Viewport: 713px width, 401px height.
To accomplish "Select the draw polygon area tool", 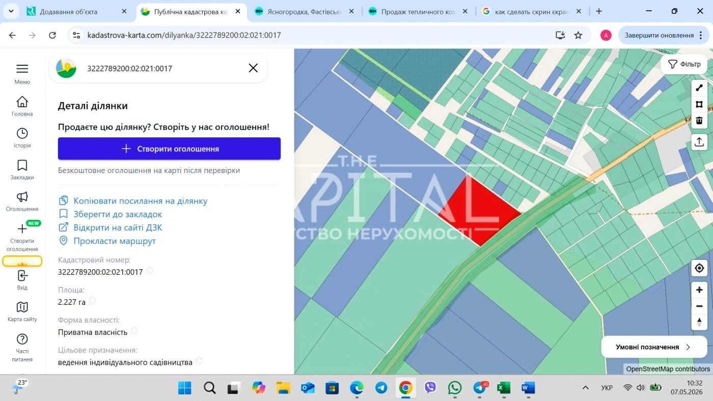I will point(699,104).
